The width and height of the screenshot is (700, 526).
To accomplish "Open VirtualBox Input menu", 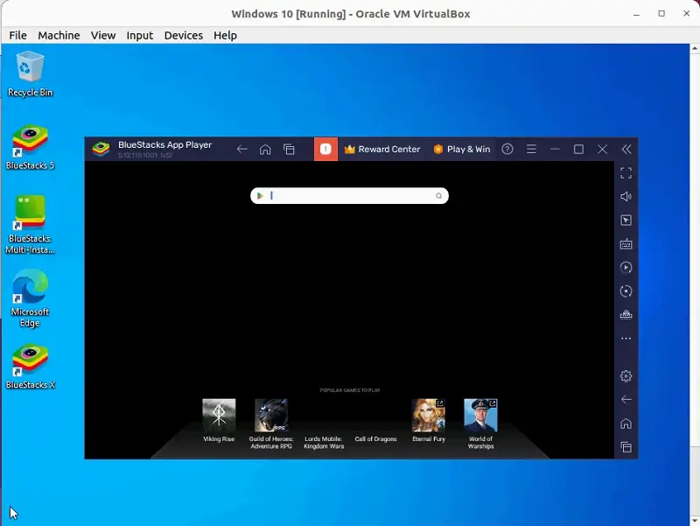I will (140, 35).
